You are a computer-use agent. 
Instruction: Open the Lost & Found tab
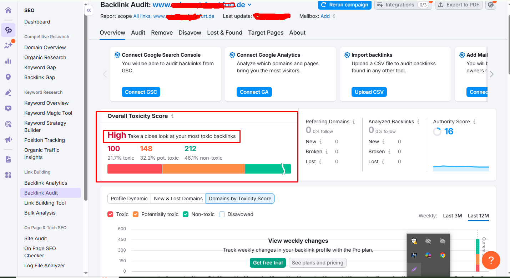[224, 32]
